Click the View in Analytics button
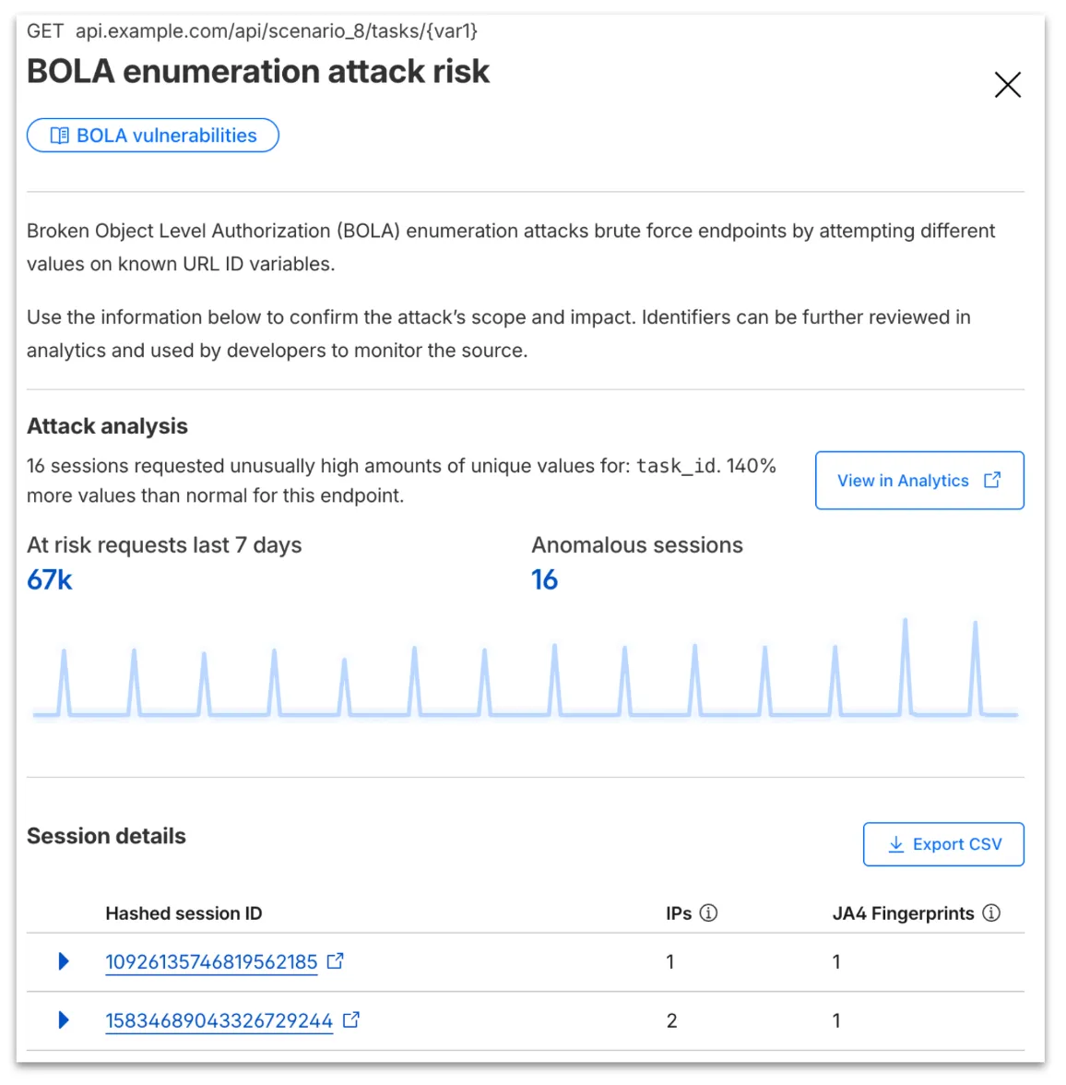This screenshot has height=1085, width=1066. pyautogui.click(x=918, y=480)
